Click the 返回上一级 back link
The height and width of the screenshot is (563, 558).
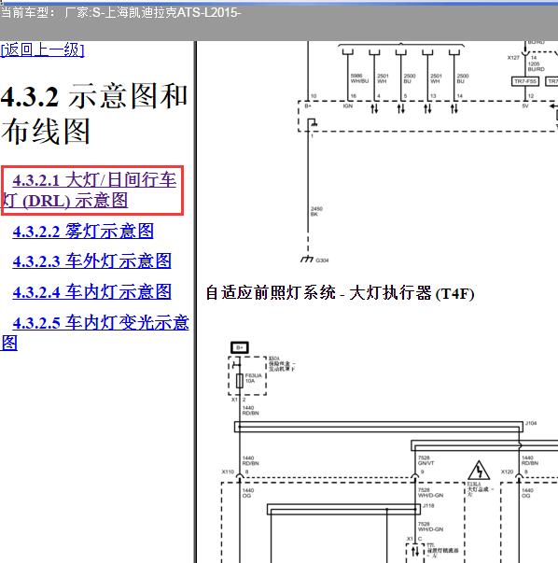pyautogui.click(x=42, y=49)
